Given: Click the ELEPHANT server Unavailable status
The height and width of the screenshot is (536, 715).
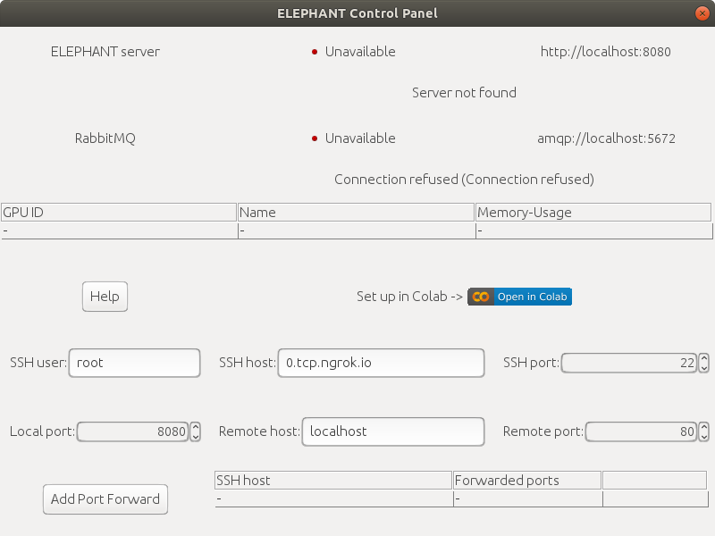Looking at the screenshot, I should 360,52.
